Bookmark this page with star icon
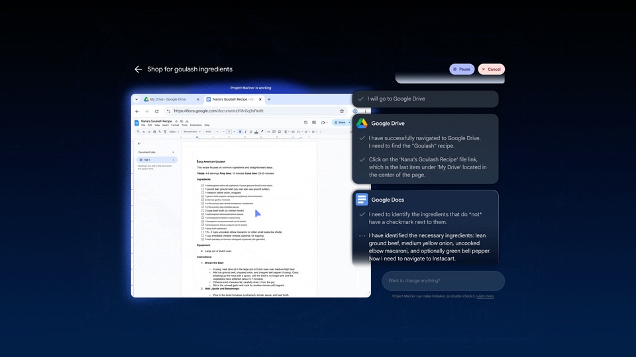This screenshot has width=636, height=357. 342,111
